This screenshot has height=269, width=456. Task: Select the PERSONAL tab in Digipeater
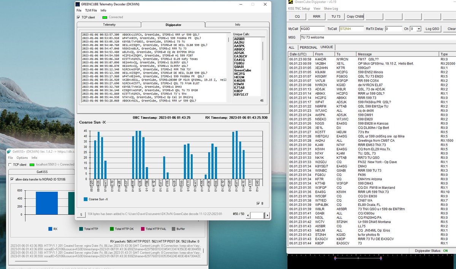[308, 47]
